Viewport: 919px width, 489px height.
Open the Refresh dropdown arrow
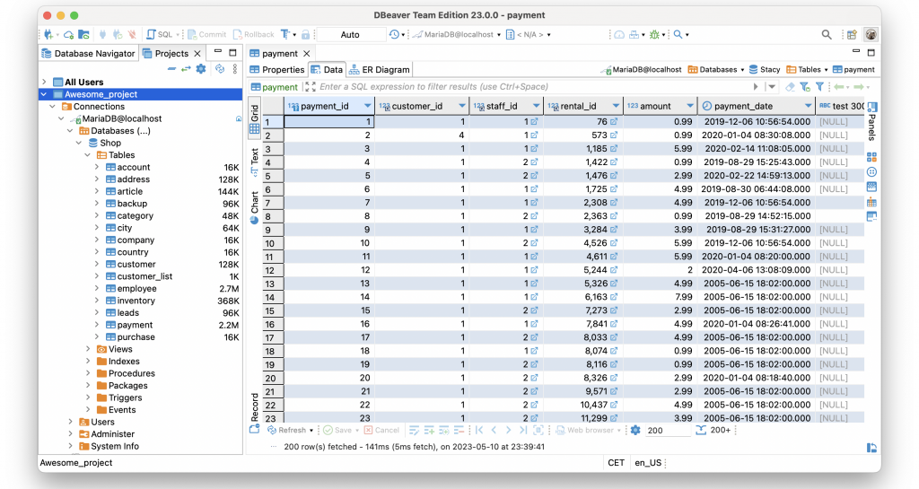[x=311, y=431]
